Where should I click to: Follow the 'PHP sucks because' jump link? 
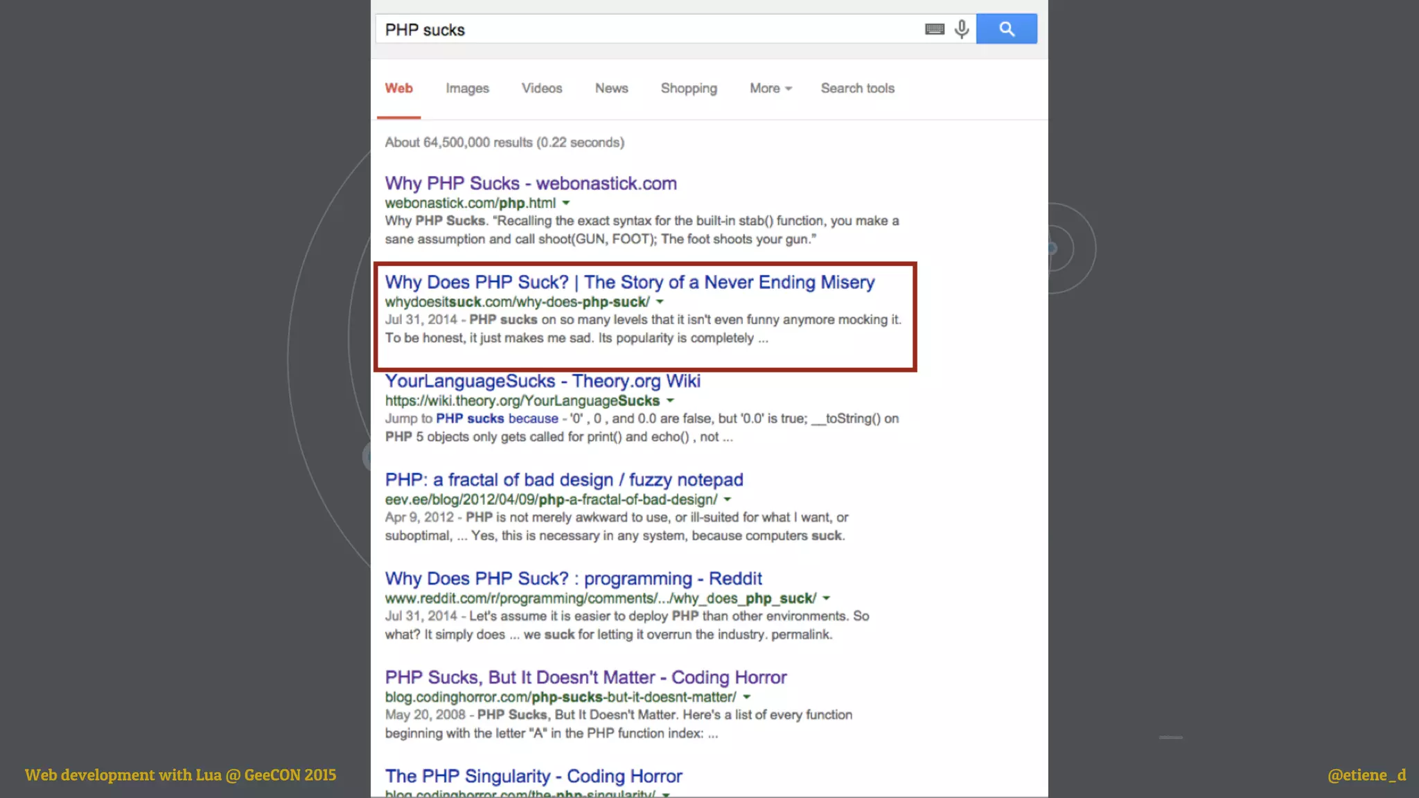click(496, 418)
